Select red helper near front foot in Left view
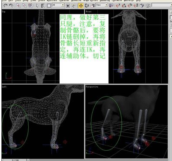 click(65, 142)
